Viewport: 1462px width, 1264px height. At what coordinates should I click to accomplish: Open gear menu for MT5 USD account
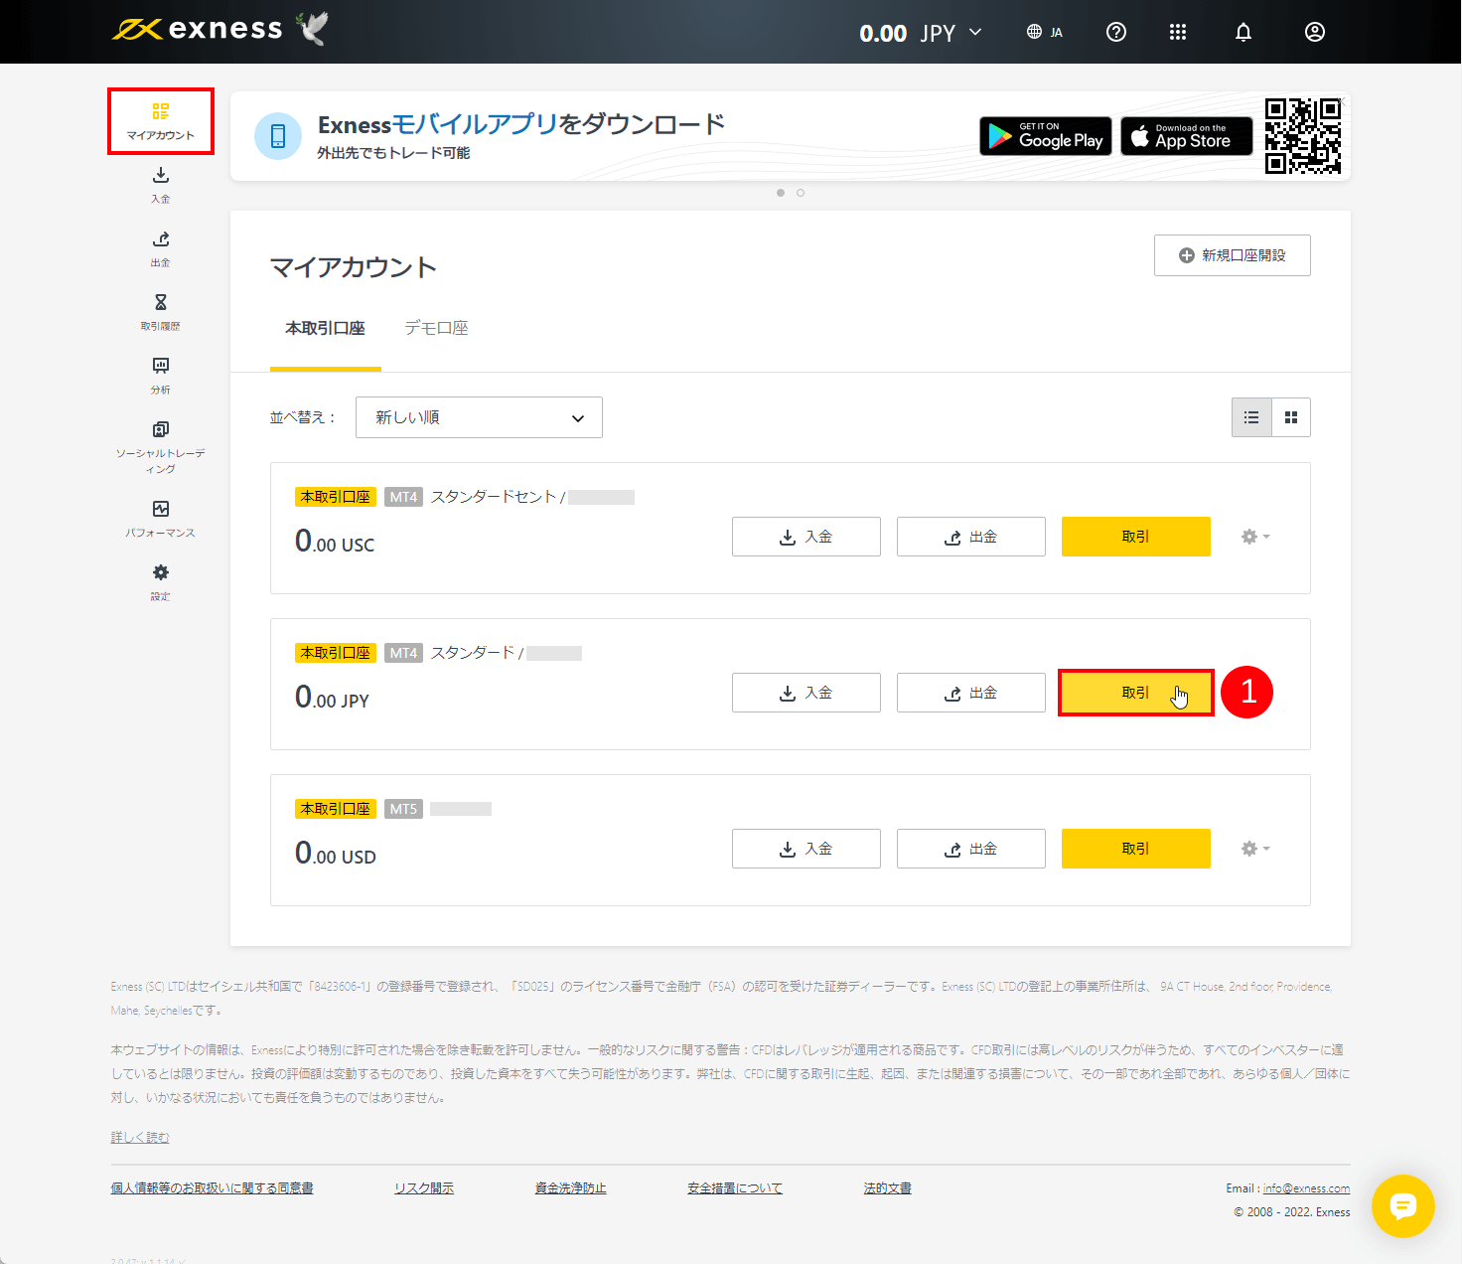[1255, 849]
